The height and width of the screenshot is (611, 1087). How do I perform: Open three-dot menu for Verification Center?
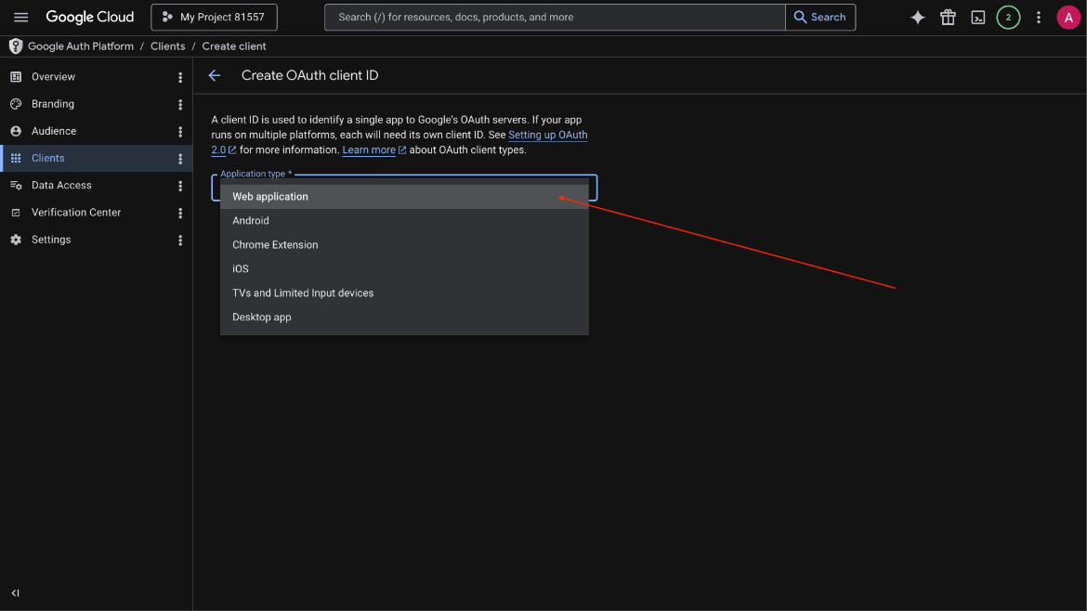coord(180,213)
